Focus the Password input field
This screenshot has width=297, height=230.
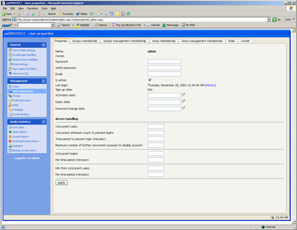164,61
